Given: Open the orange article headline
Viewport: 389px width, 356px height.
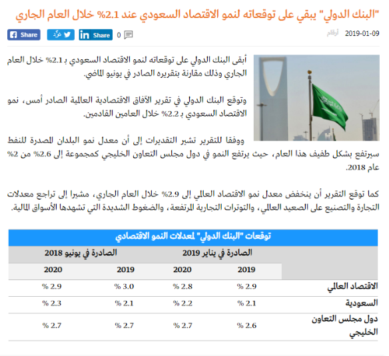Looking at the screenshot, I should (197, 15).
